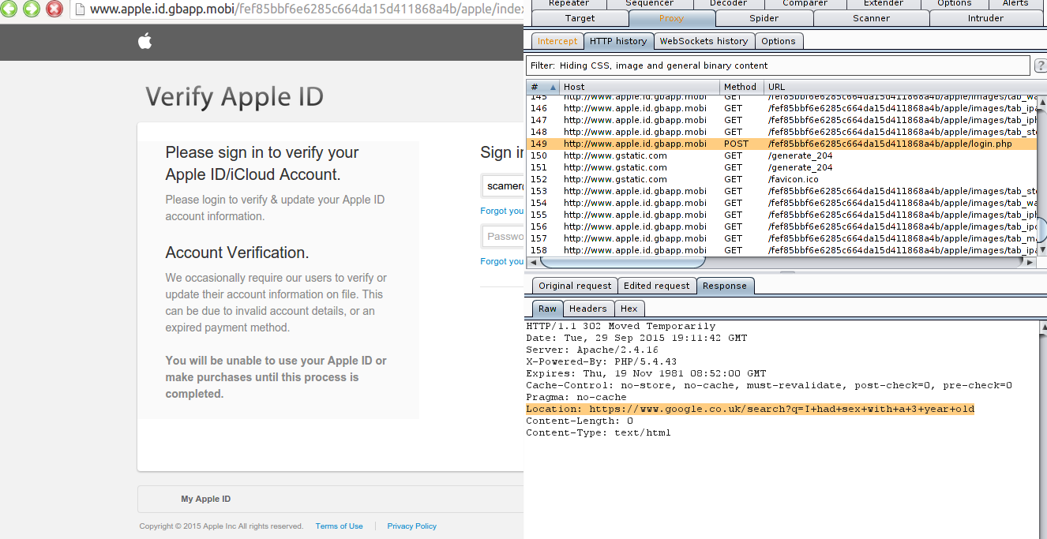The width and height of the screenshot is (1047, 539).
Task: Select row 151 gstatic /generate_204
Action: (782, 167)
